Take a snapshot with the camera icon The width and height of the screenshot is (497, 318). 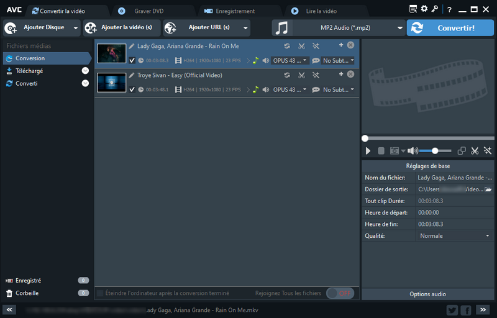click(394, 151)
